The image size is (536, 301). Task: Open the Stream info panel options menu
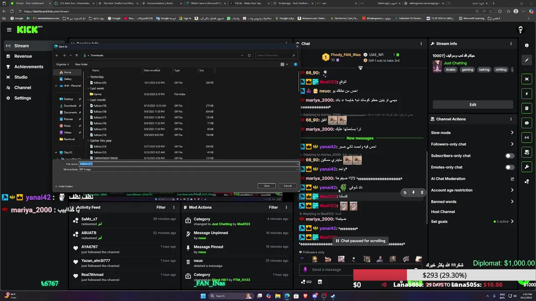(511, 43)
